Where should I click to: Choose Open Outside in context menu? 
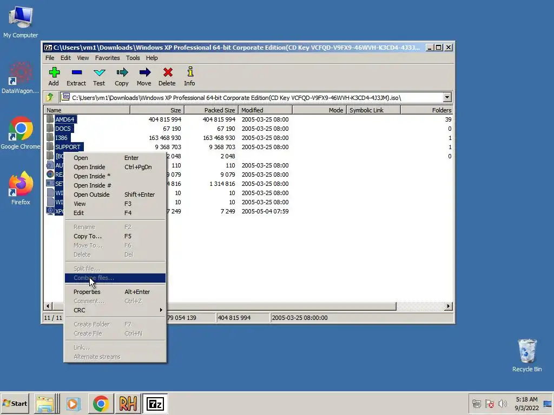click(115, 195)
